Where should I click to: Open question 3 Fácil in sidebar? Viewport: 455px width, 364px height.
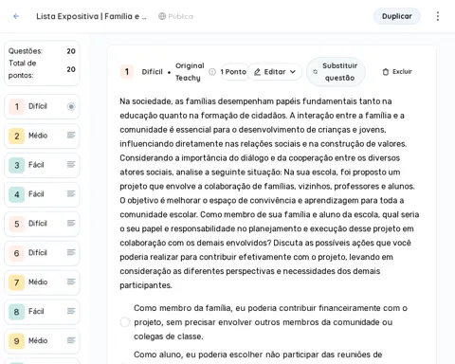(42, 165)
